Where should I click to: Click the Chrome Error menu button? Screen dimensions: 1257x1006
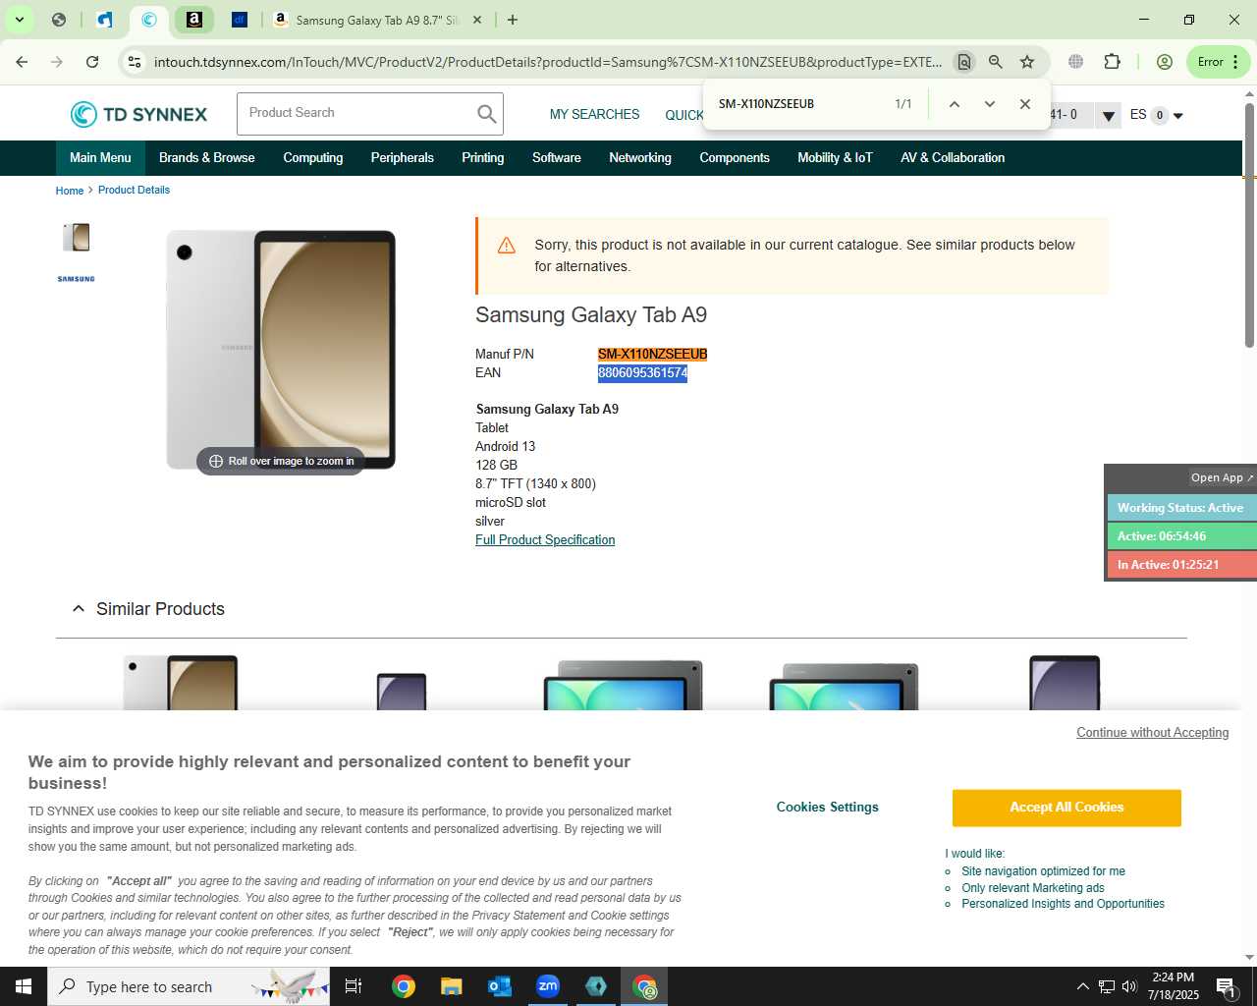tap(1218, 62)
